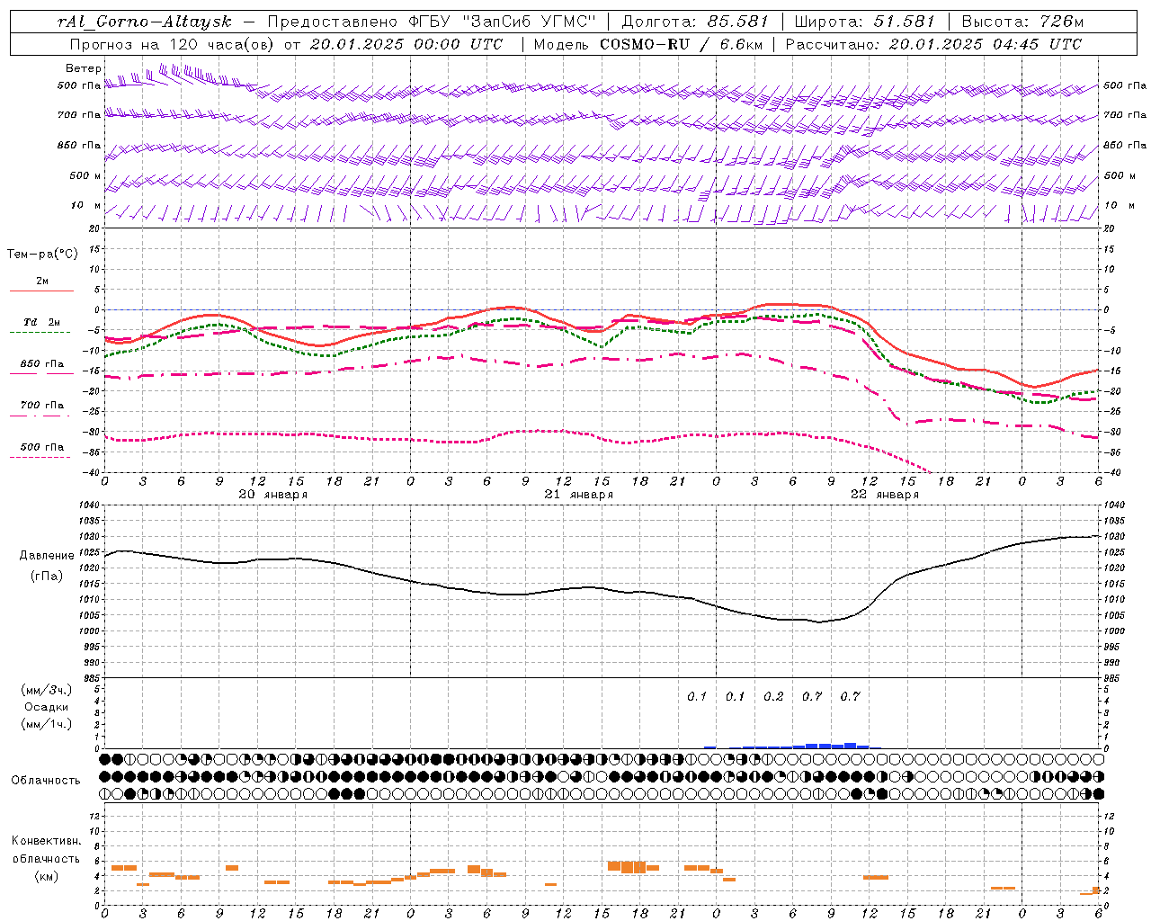Click the Рассчитано: 20.01.2025 04:45 UTC timestamp

click(933, 44)
